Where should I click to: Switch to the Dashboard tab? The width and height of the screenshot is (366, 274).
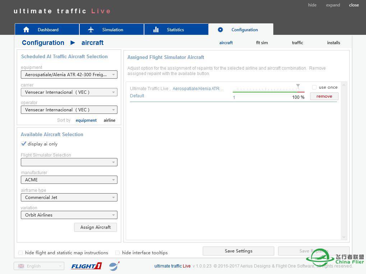47,29
